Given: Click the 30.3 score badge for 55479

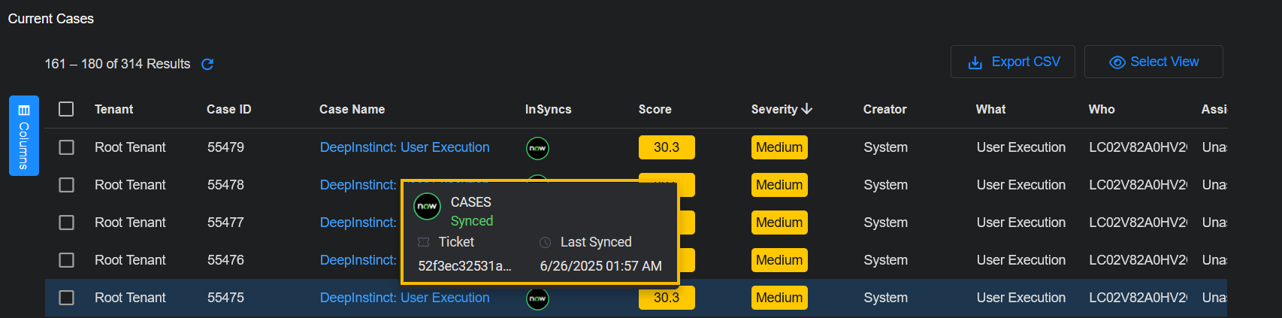Looking at the screenshot, I should click(667, 147).
